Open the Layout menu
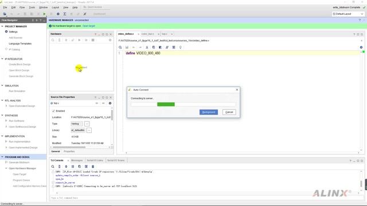The height and width of the screenshot is (206, 367). pyautogui.click(x=55, y=7)
